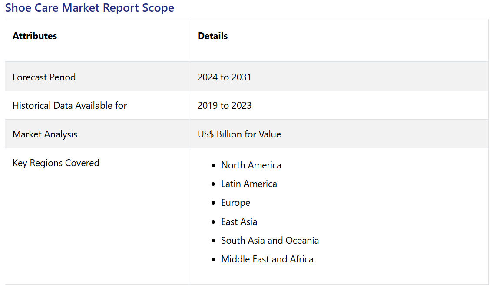Click the Key Regions Covered label
This screenshot has height=285, width=493.
coord(56,163)
